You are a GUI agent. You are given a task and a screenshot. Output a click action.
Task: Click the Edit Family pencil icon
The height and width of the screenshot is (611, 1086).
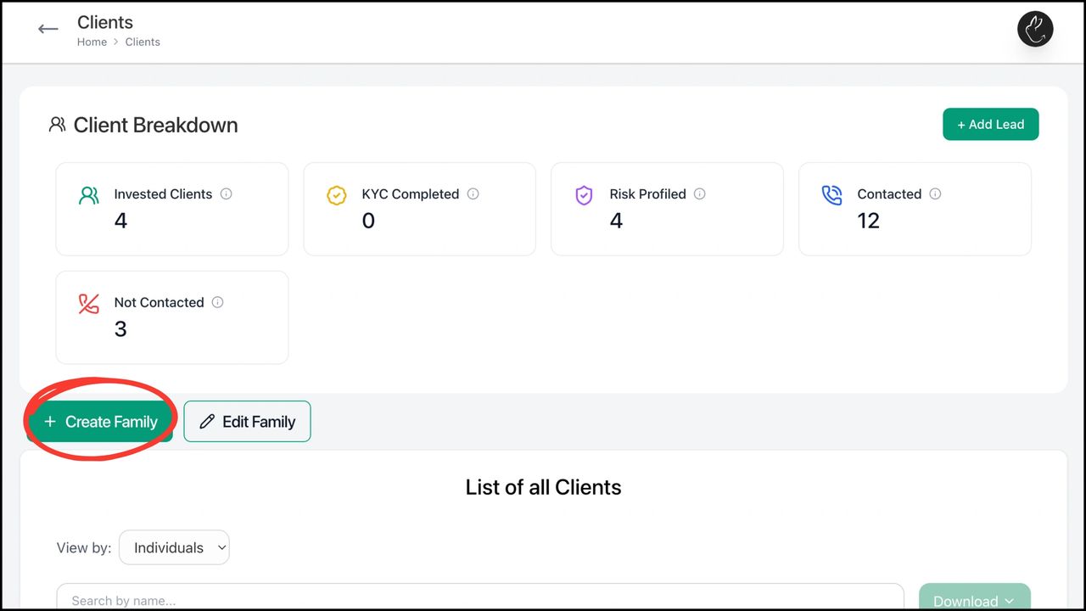point(206,421)
